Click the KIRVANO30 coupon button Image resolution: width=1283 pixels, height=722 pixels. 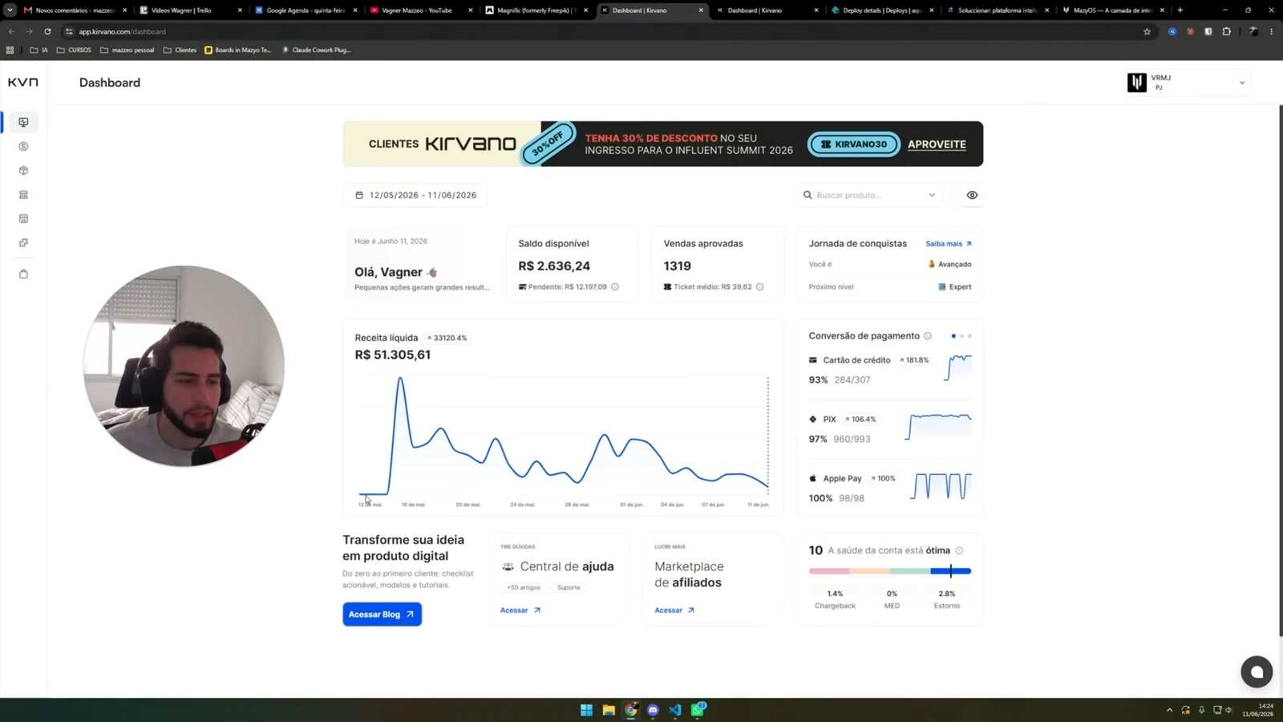pyautogui.click(x=854, y=144)
